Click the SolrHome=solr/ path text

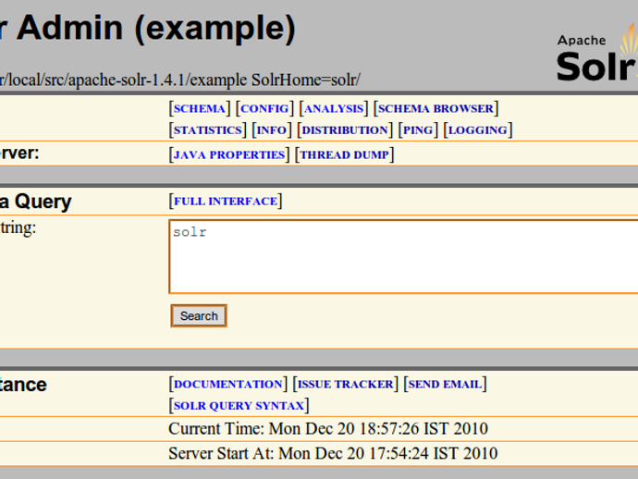click(x=305, y=80)
